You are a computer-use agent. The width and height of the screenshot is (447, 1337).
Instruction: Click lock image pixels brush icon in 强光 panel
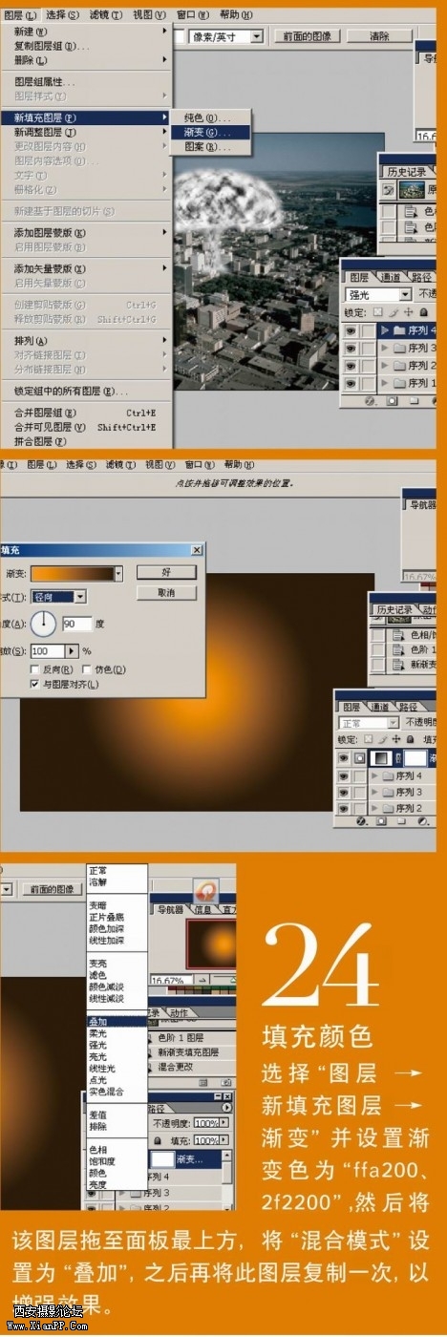[394, 311]
